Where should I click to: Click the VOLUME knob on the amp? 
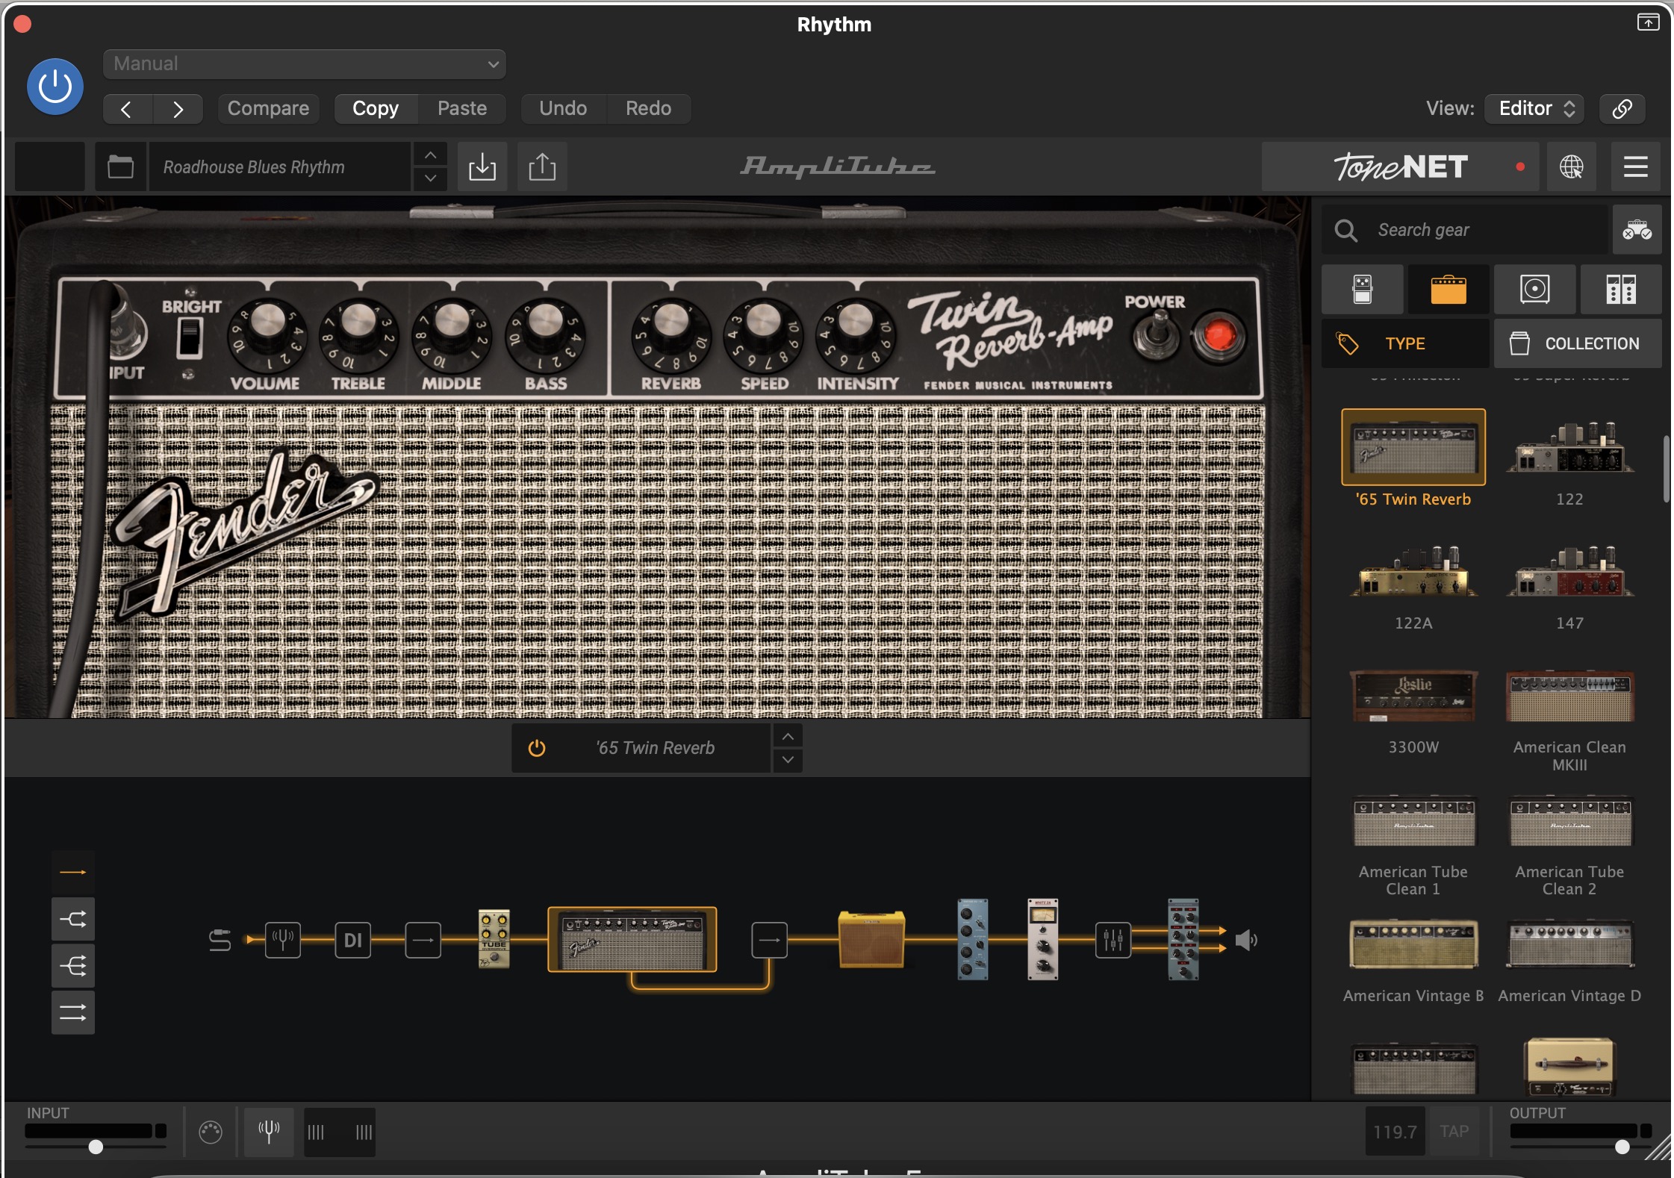[267, 336]
